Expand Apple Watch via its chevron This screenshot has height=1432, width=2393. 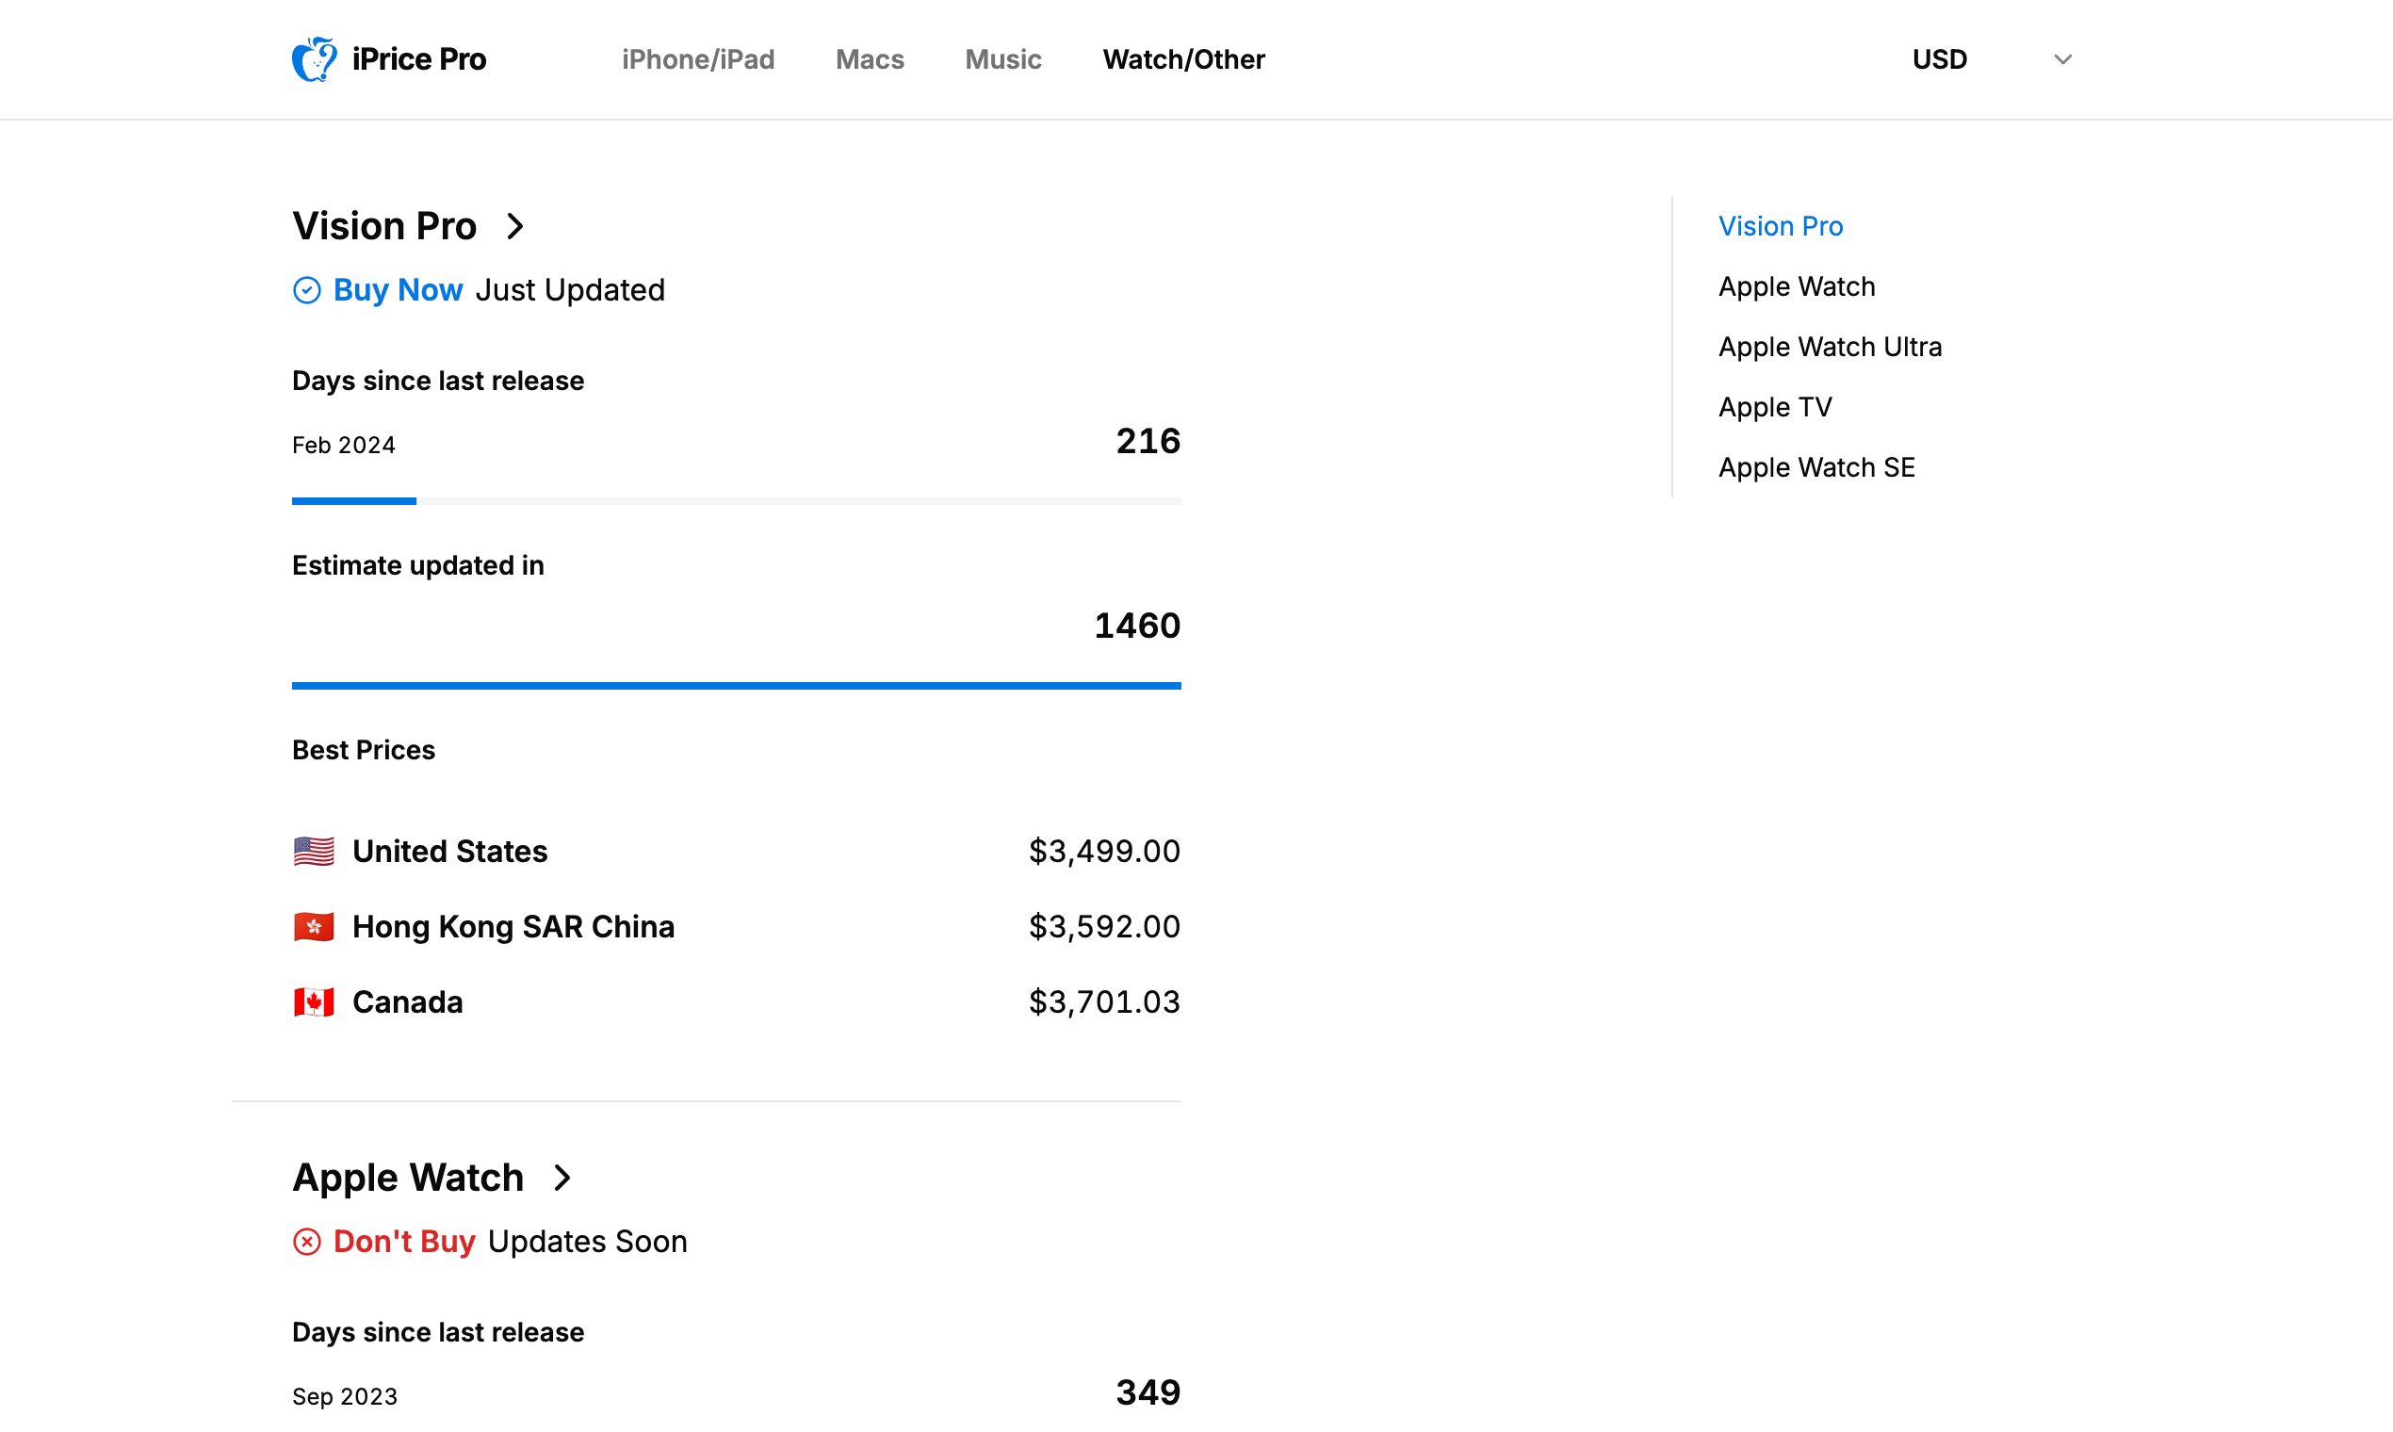562,1178
